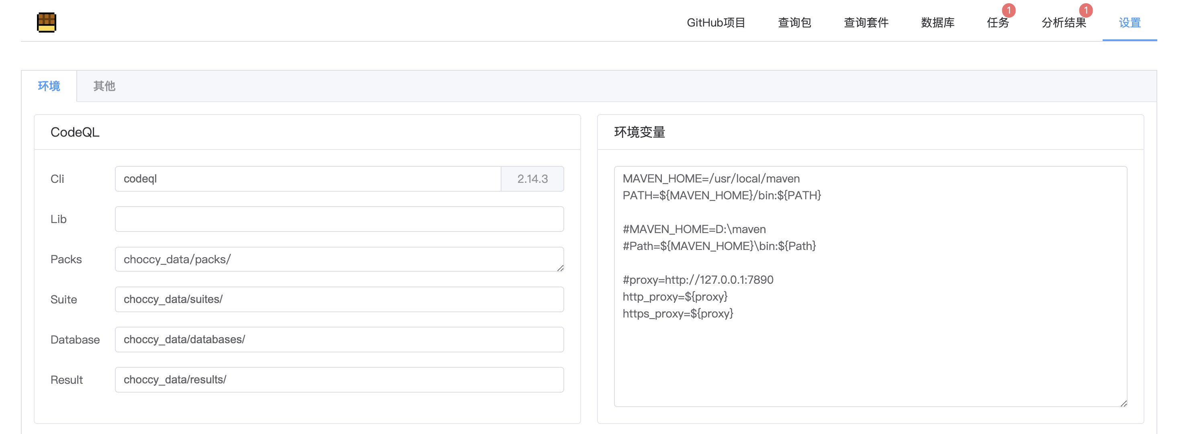Click the red badge on 任务
Image resolution: width=1179 pixels, height=434 pixels.
[1008, 10]
